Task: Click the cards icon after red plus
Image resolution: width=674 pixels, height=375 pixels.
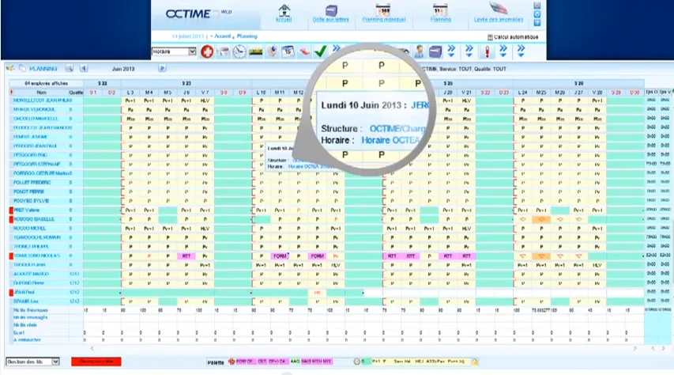Action: [x=223, y=52]
